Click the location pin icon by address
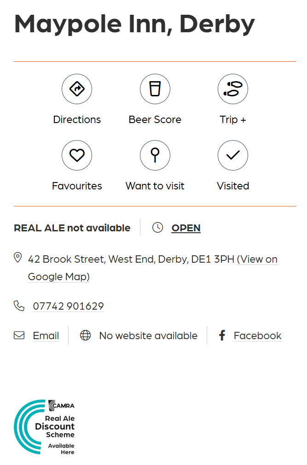307x465 pixels. [18, 258]
